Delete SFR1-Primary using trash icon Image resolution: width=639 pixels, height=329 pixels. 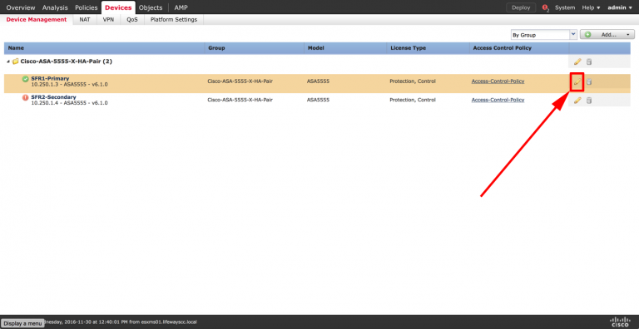pos(589,82)
